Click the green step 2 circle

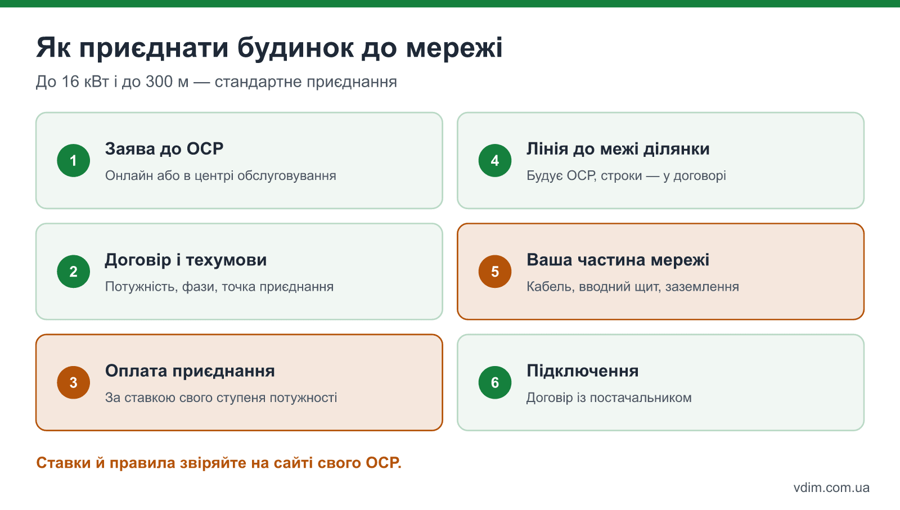pos(74,272)
